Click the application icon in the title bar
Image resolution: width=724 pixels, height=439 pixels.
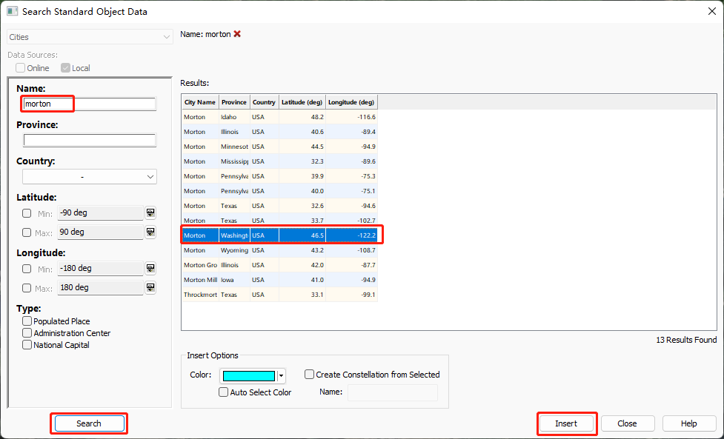(12, 11)
